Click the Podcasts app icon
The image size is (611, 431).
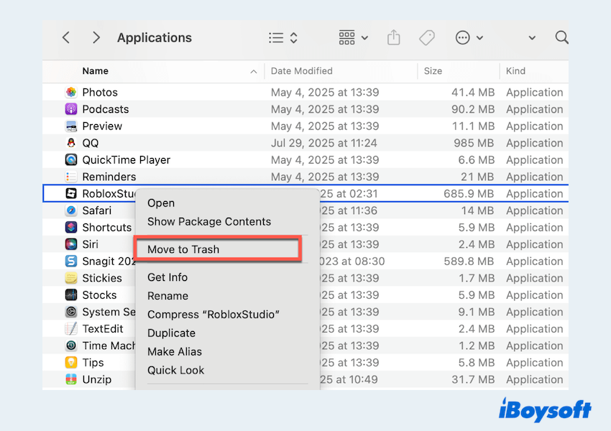coord(71,109)
